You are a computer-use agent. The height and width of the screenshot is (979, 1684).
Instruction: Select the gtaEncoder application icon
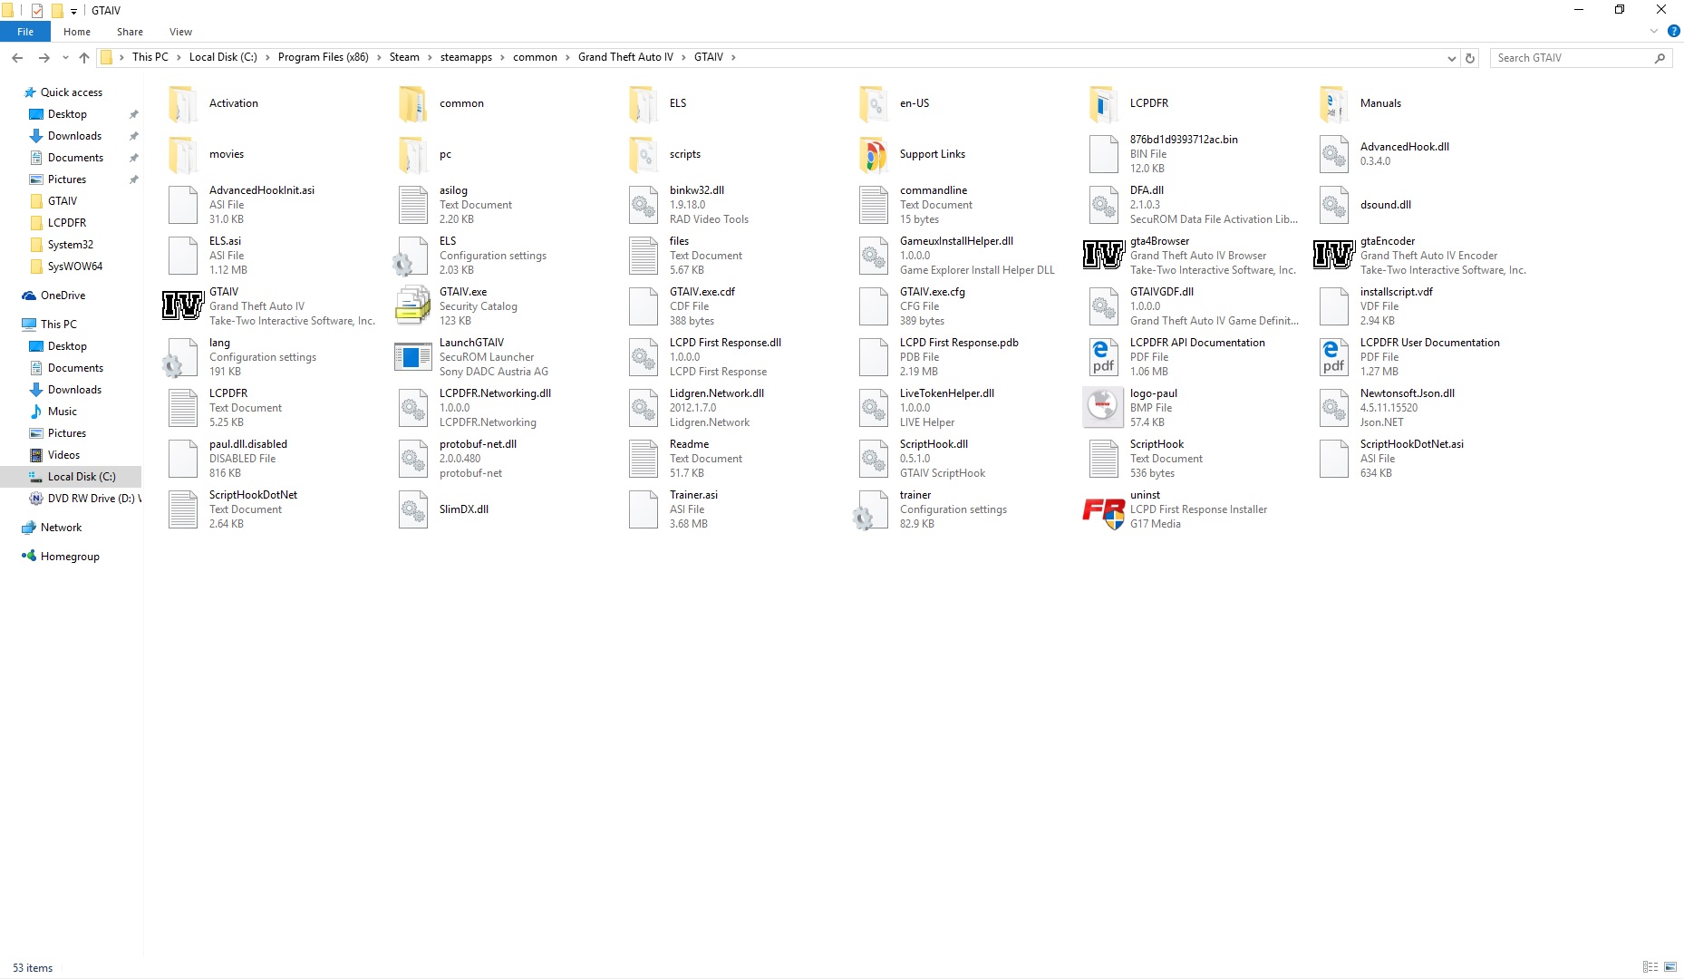tap(1334, 256)
